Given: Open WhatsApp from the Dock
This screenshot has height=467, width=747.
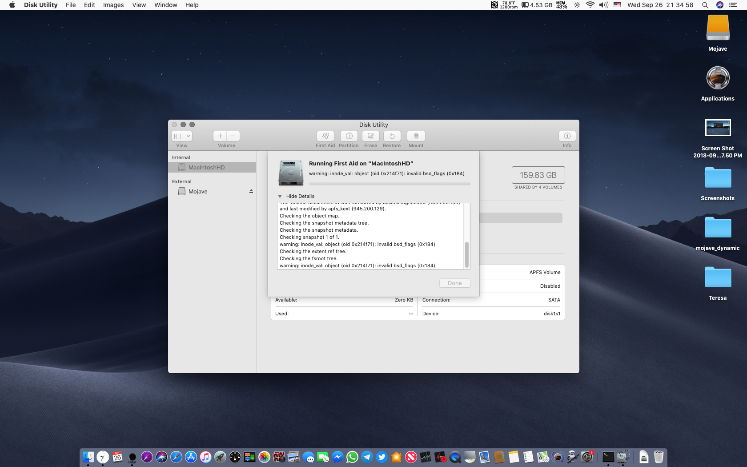Looking at the screenshot, I should click(x=352, y=457).
